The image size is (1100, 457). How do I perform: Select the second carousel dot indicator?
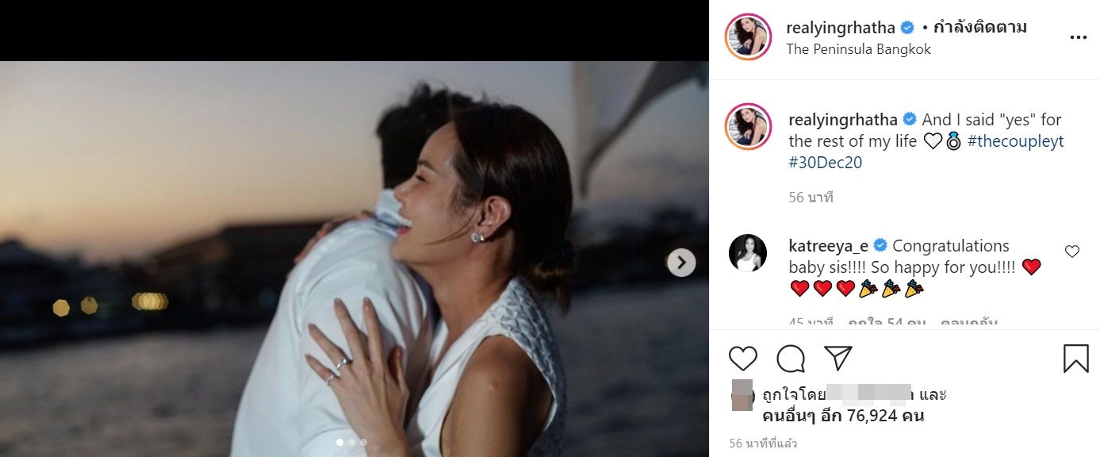pyautogui.click(x=352, y=442)
